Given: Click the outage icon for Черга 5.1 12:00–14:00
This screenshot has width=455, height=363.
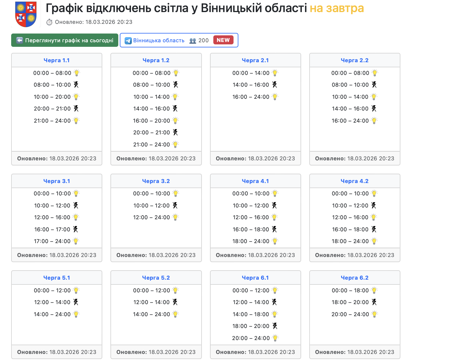Looking at the screenshot, I should [x=76, y=302].
